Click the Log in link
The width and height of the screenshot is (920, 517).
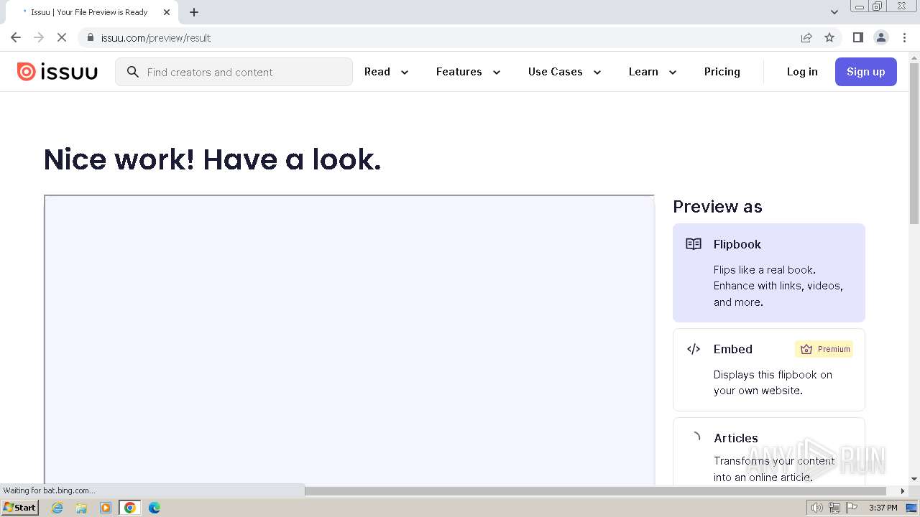tap(802, 72)
